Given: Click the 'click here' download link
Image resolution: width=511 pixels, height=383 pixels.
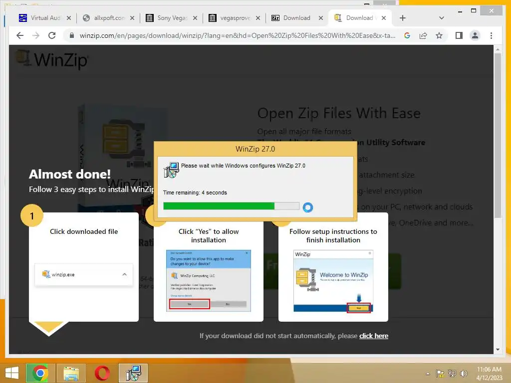Looking at the screenshot, I should 373,336.
